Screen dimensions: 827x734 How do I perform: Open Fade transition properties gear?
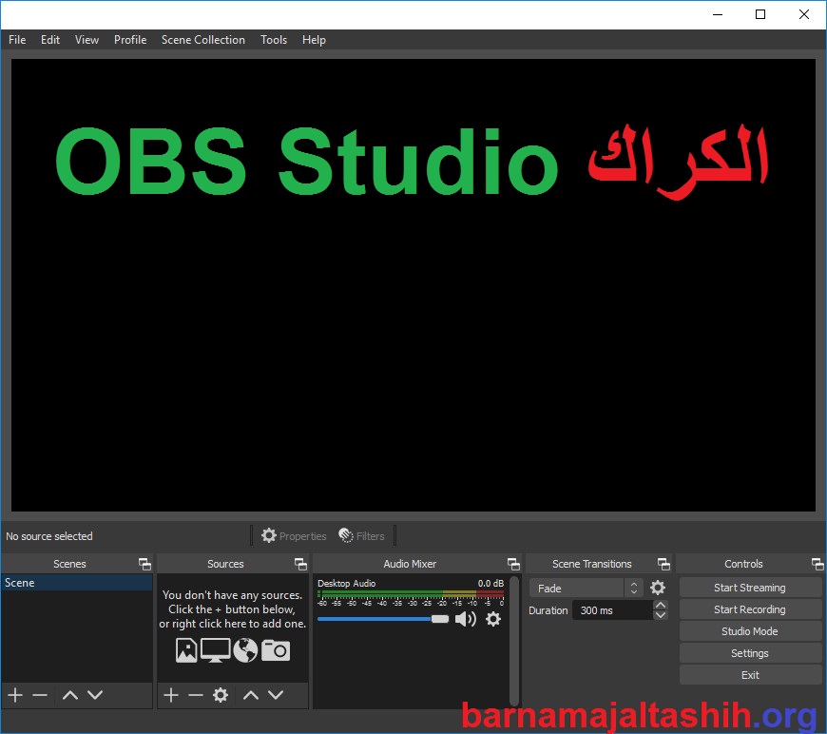pyautogui.click(x=658, y=588)
